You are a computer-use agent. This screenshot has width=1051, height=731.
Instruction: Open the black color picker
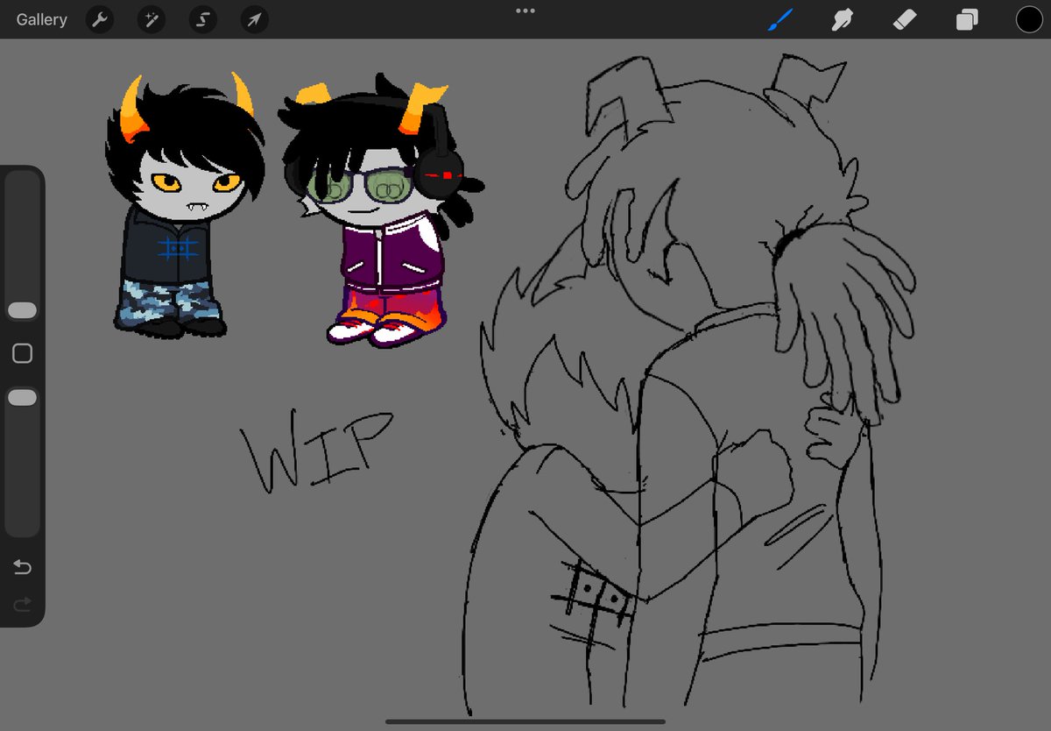click(1029, 19)
